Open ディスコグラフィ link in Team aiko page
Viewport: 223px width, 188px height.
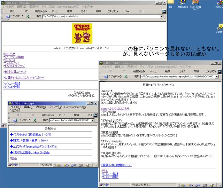11,63
